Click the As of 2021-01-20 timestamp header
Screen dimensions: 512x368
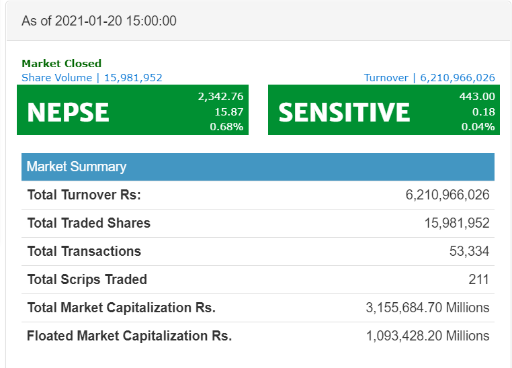click(x=99, y=21)
